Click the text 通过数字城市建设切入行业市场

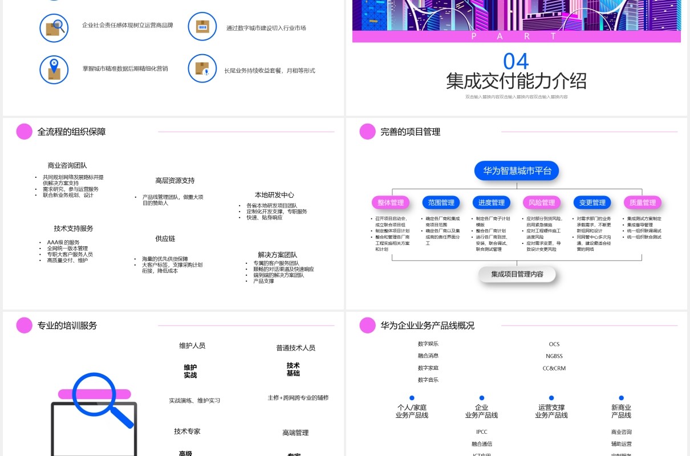pyautogui.click(x=266, y=27)
